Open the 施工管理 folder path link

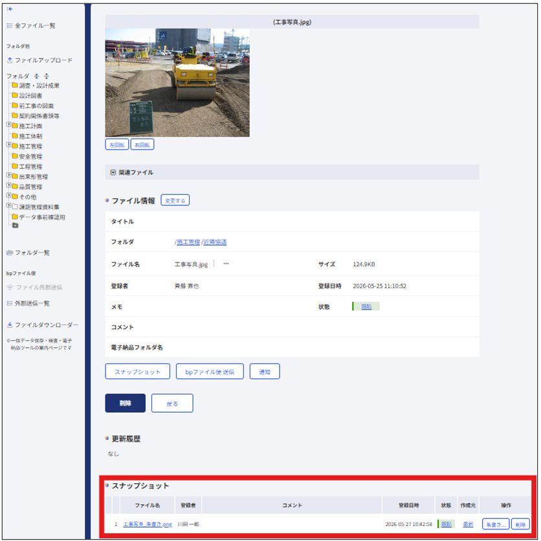pos(188,242)
